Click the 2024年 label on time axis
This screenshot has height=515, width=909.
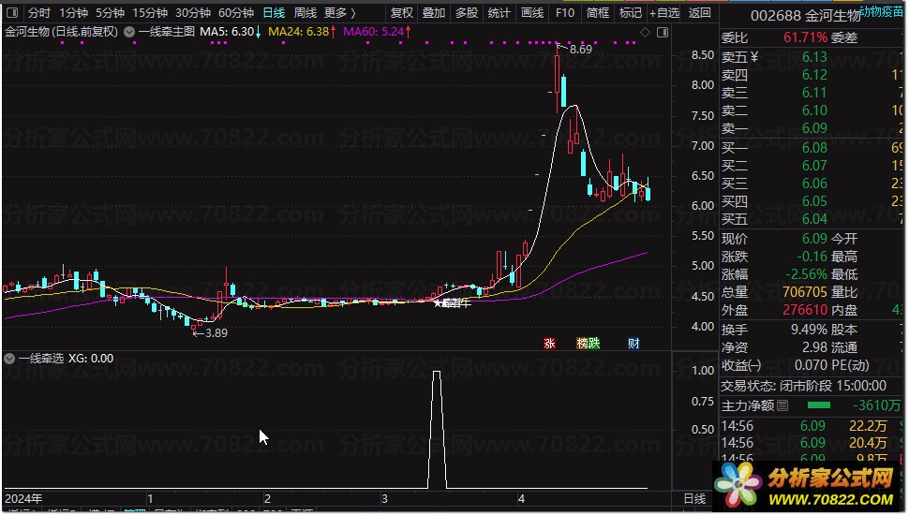pos(23,499)
